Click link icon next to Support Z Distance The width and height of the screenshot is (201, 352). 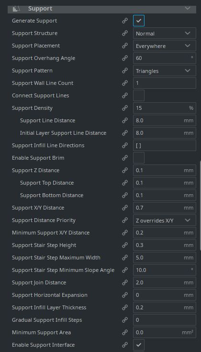click(x=125, y=170)
